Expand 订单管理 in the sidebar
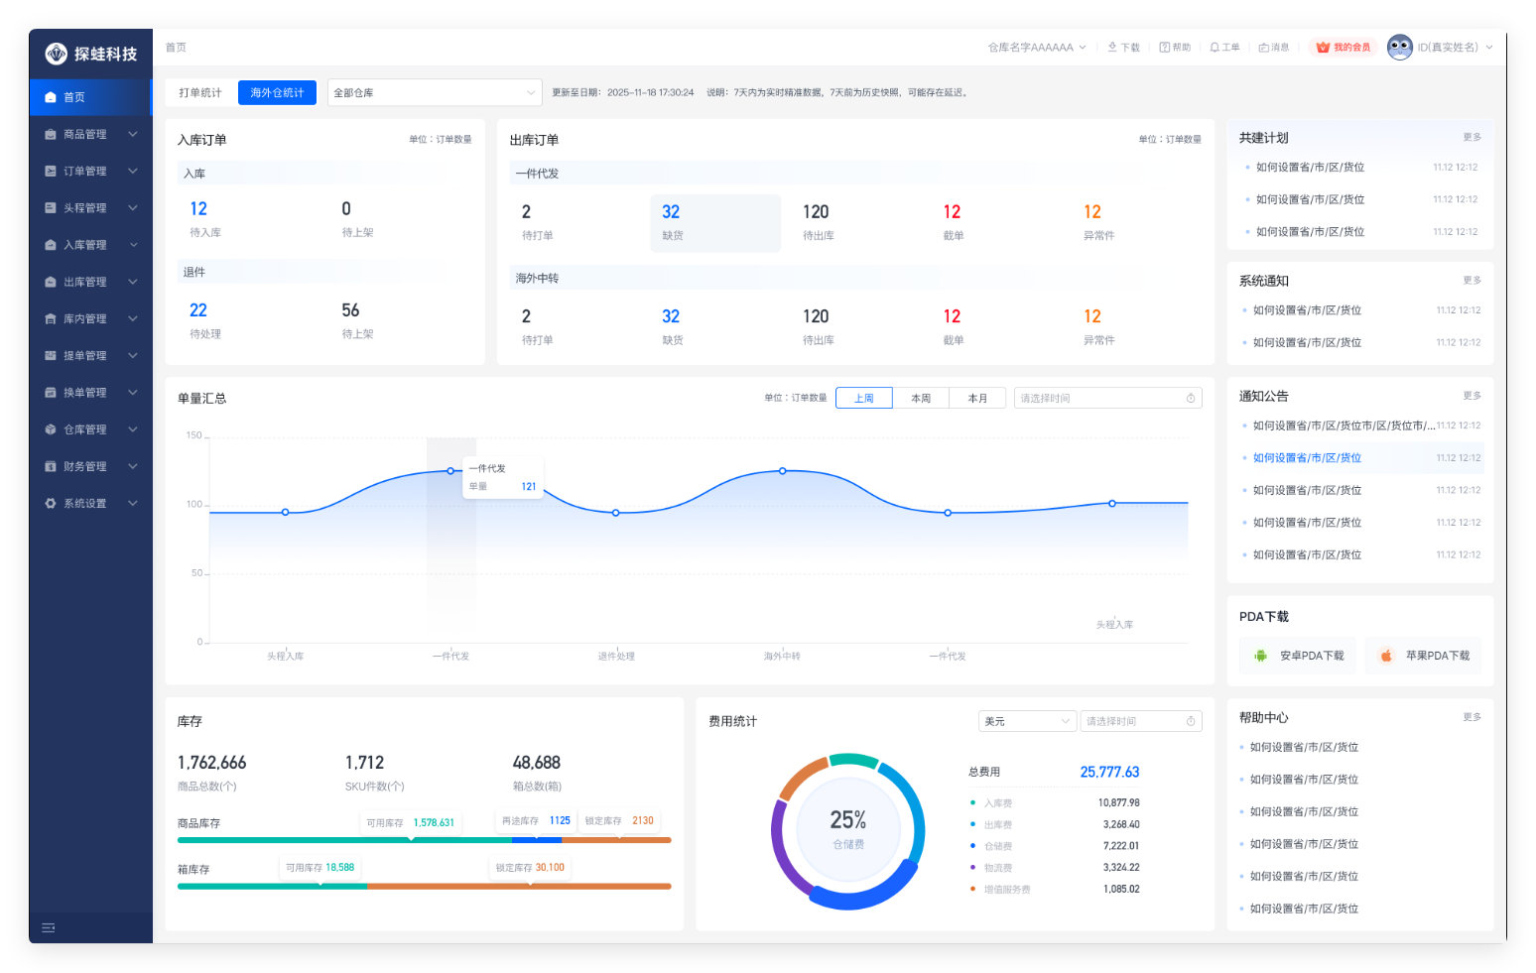This screenshot has width=1536, height=973. pos(90,172)
